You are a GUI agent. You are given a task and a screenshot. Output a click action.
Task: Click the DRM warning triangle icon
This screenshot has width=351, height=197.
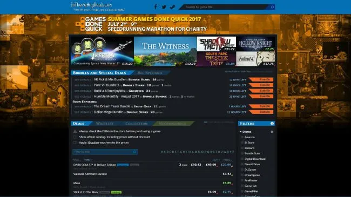[x=75, y=131]
